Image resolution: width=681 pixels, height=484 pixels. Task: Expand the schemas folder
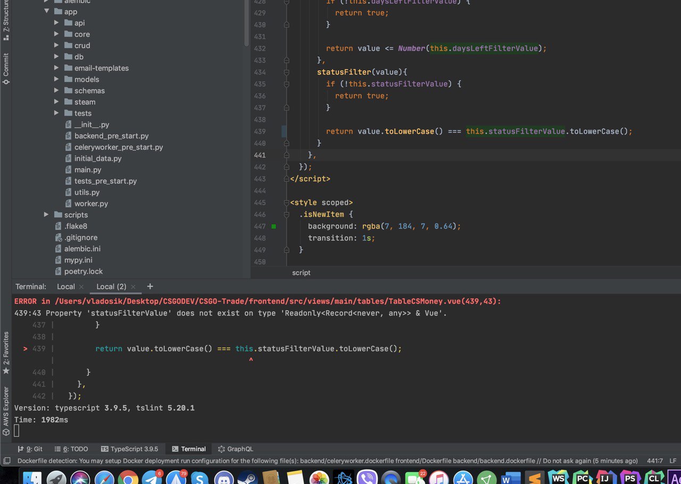point(56,91)
